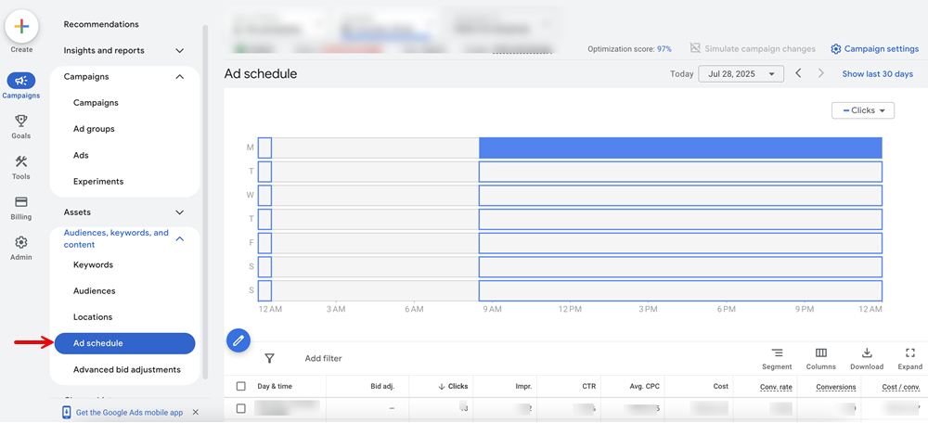This screenshot has width=928, height=423.
Task: Expand the Assets section
Action: 180,211
